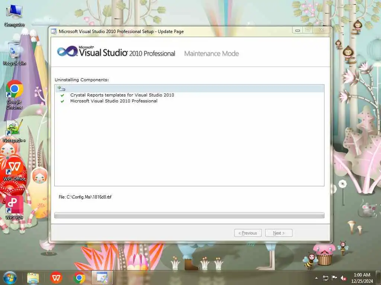The height and width of the screenshot is (285, 381).
Task: Minimize the setup window
Action: [297, 30]
